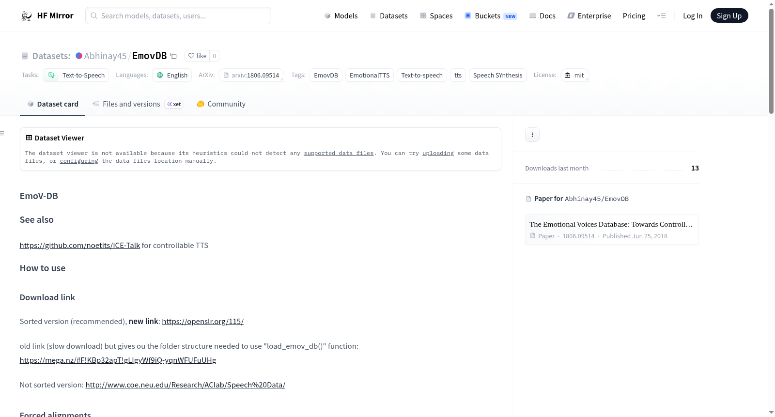Open the uploading link in Dataset Viewer
Viewport: 775px width, 417px height.
(438, 153)
